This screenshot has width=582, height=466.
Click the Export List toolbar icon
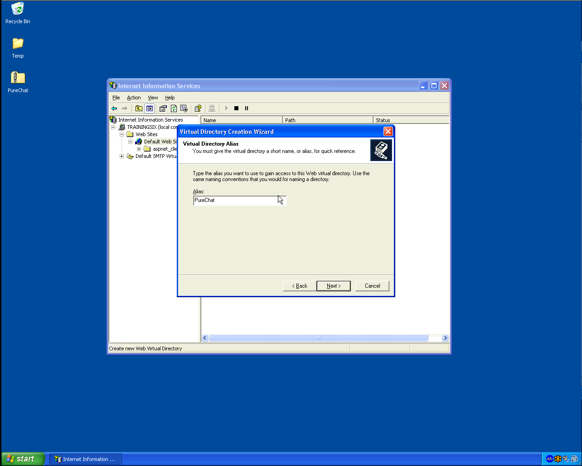point(184,108)
